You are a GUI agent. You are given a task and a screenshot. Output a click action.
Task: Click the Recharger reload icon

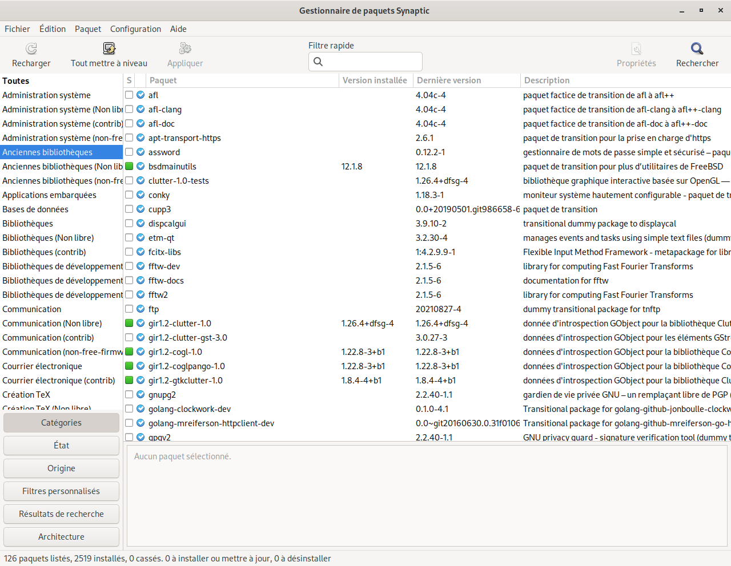[31, 48]
